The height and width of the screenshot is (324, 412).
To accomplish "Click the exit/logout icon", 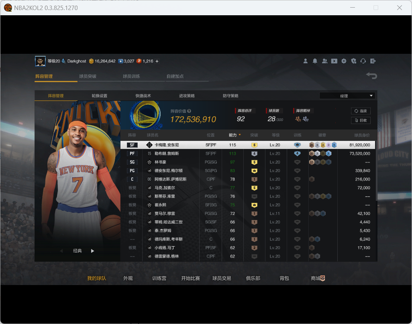I will click(x=373, y=61).
